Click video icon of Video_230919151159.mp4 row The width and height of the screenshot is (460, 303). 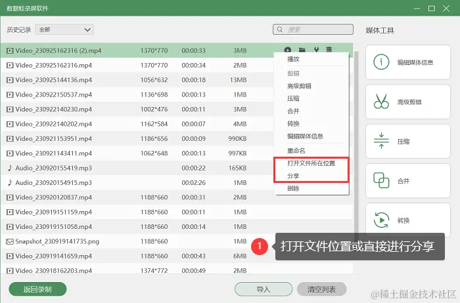pyautogui.click(x=10, y=212)
